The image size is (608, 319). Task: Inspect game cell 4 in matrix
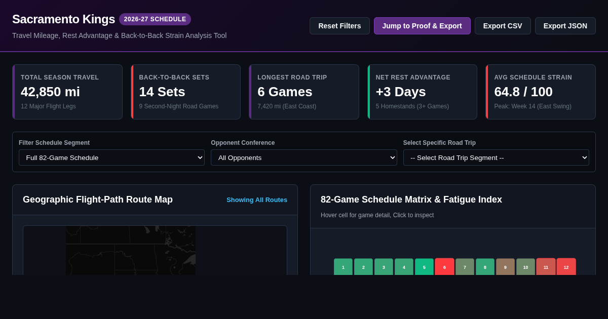point(404,267)
